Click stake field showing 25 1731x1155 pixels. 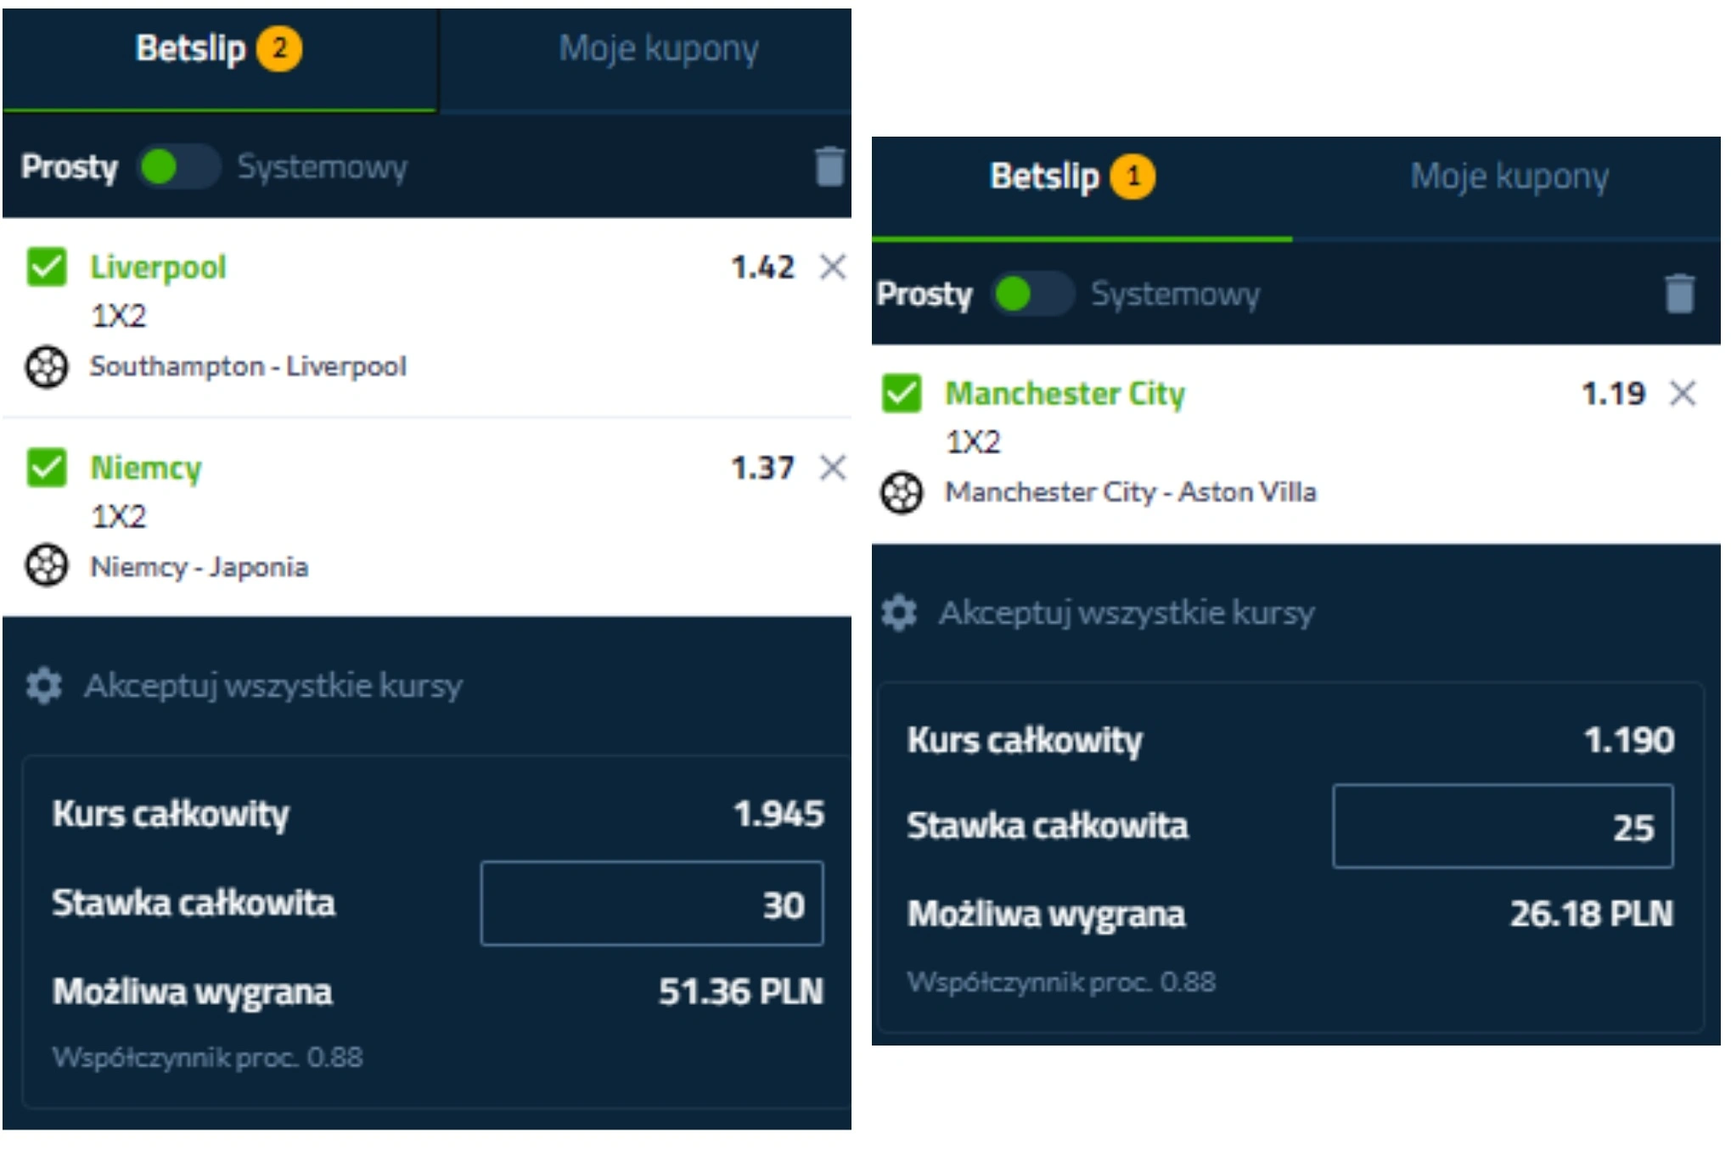(x=1503, y=827)
